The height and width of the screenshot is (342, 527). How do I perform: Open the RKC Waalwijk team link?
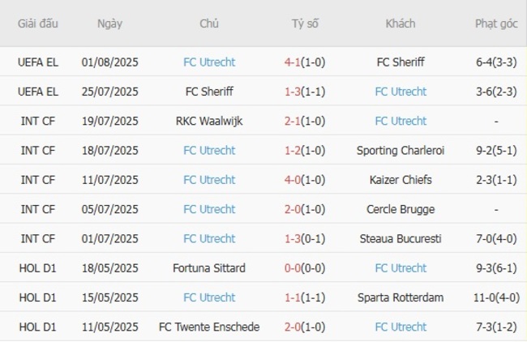(209, 121)
